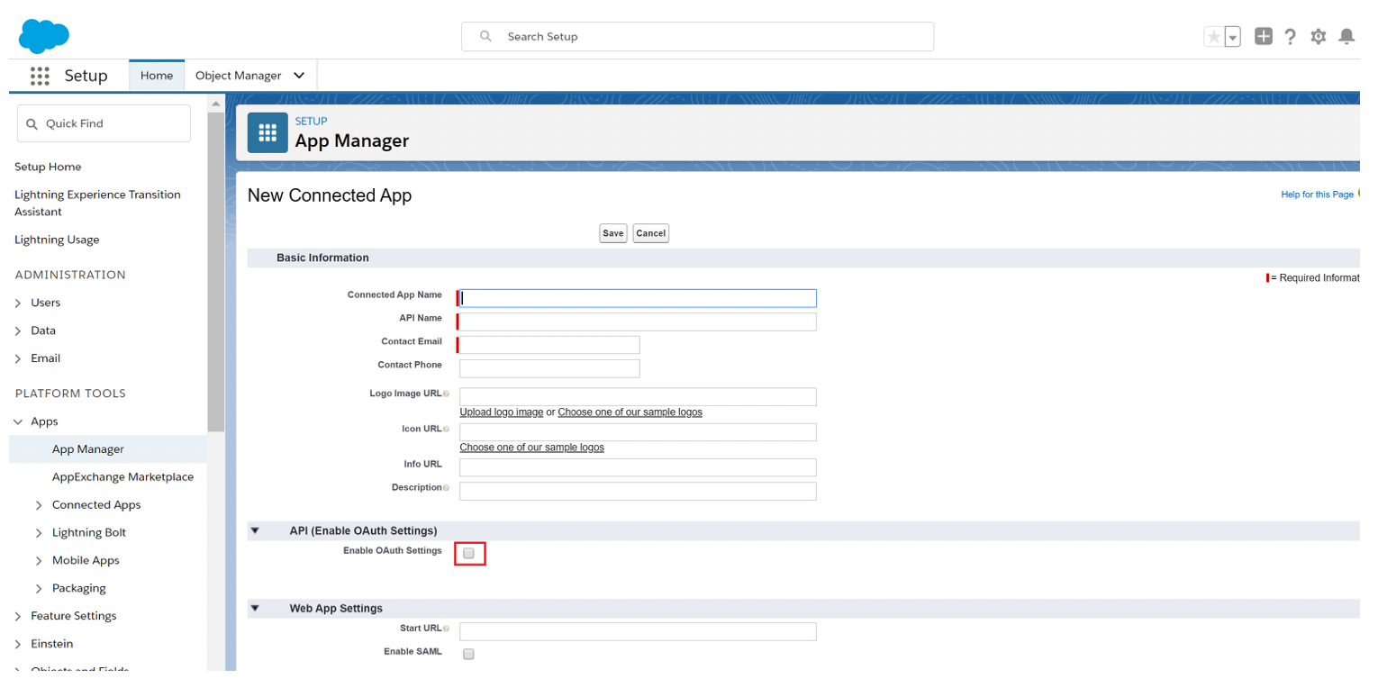Focus the Logo Image URL field
1378x697 pixels.
(x=638, y=397)
